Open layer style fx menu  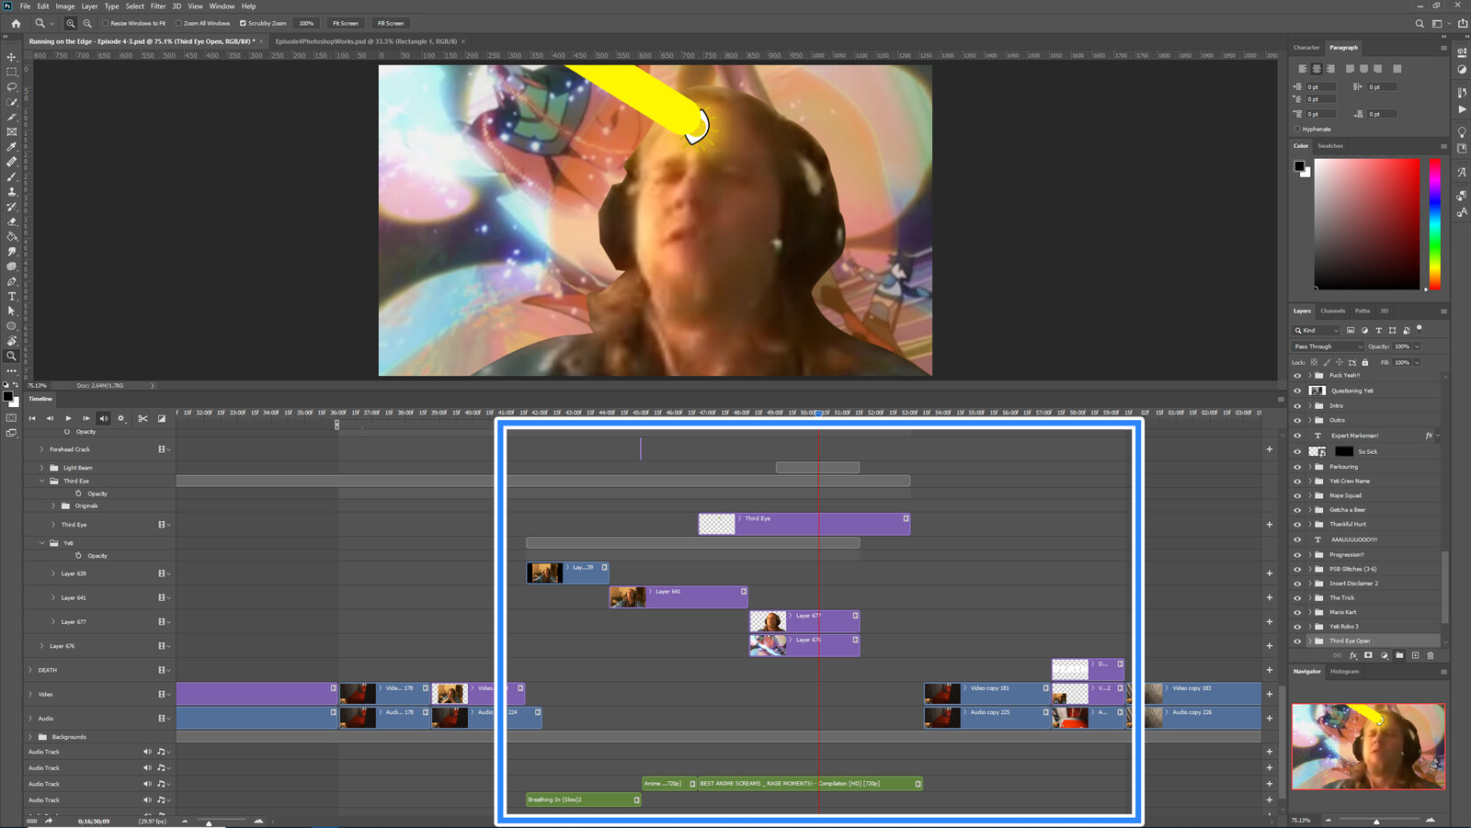(x=1352, y=655)
